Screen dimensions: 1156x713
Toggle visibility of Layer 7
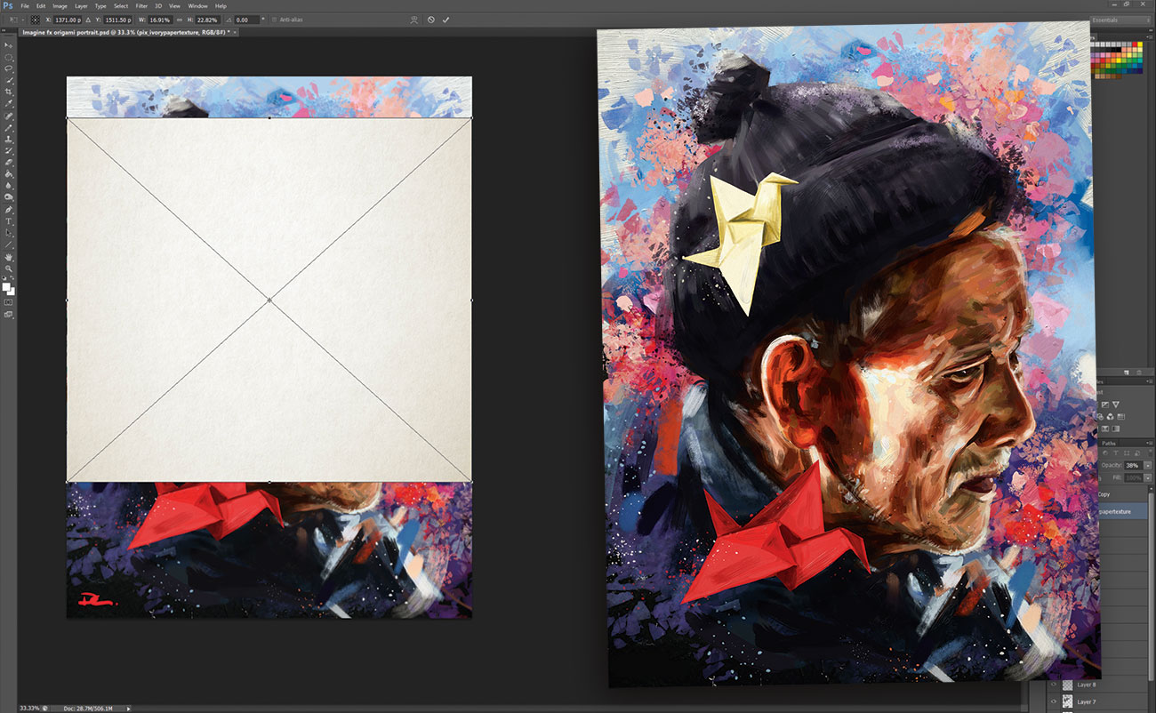1054,701
